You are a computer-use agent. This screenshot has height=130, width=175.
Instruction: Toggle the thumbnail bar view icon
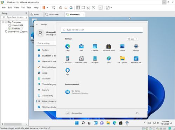click(83, 8)
